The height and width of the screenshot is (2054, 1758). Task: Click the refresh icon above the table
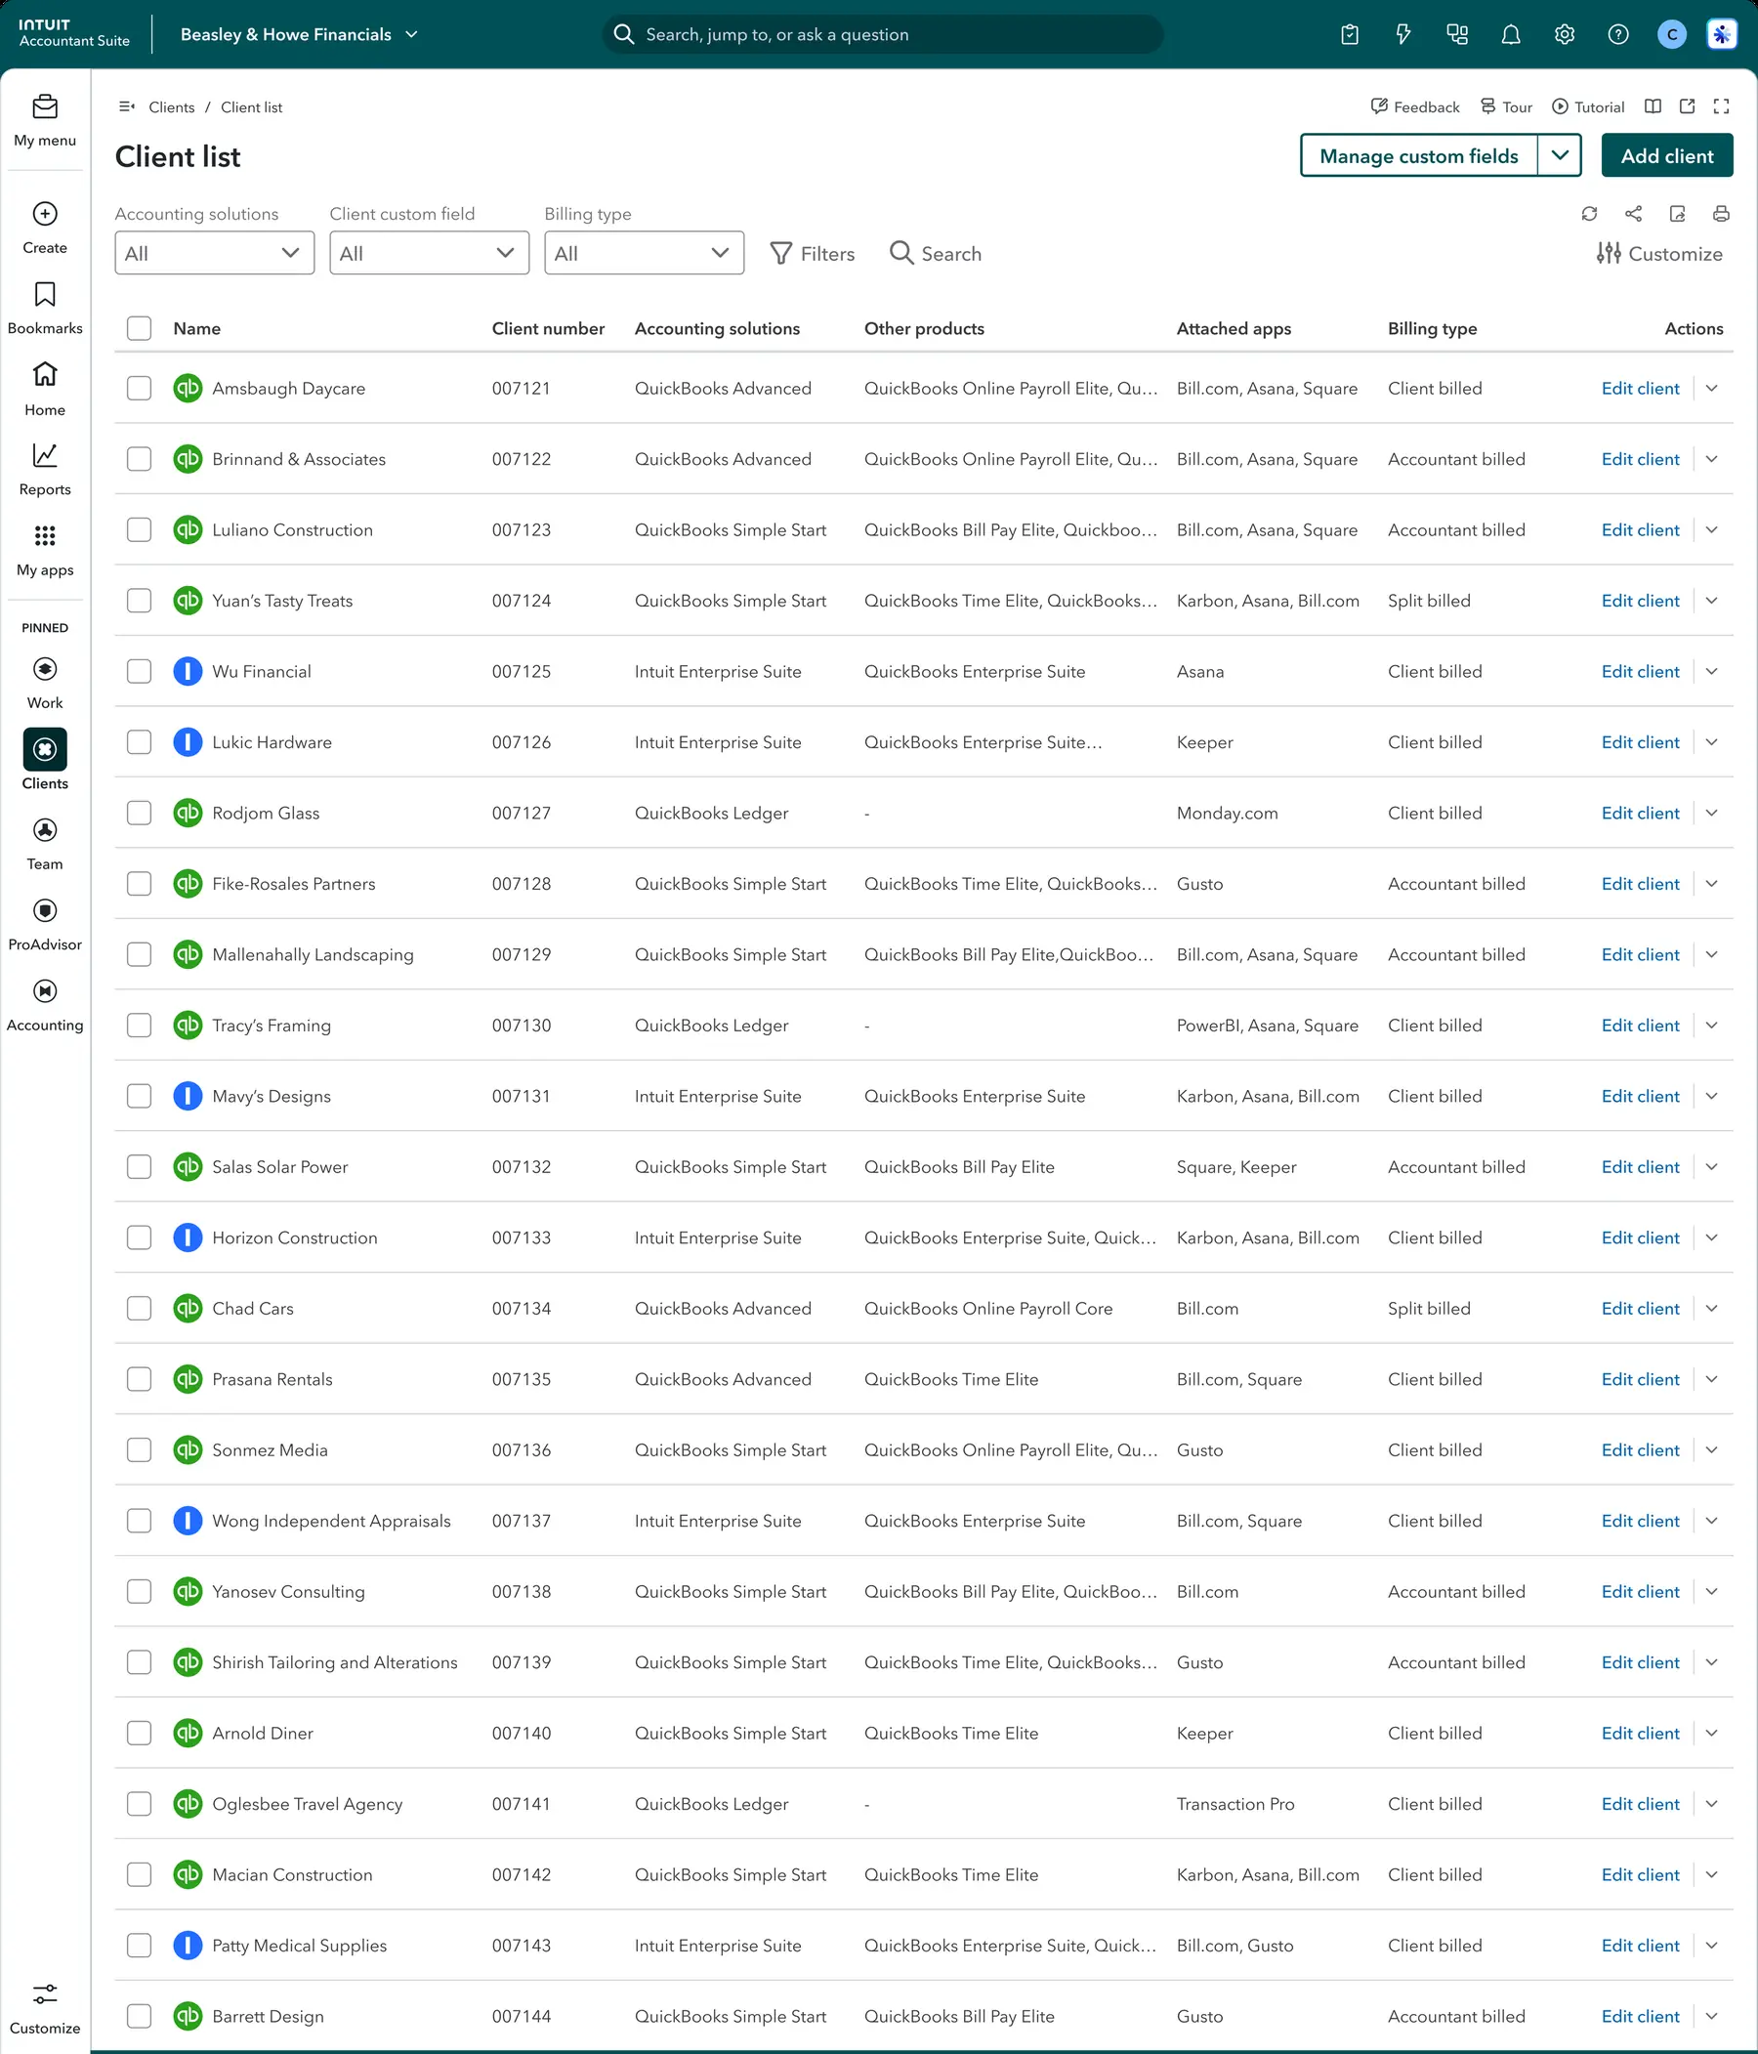[x=1589, y=213]
